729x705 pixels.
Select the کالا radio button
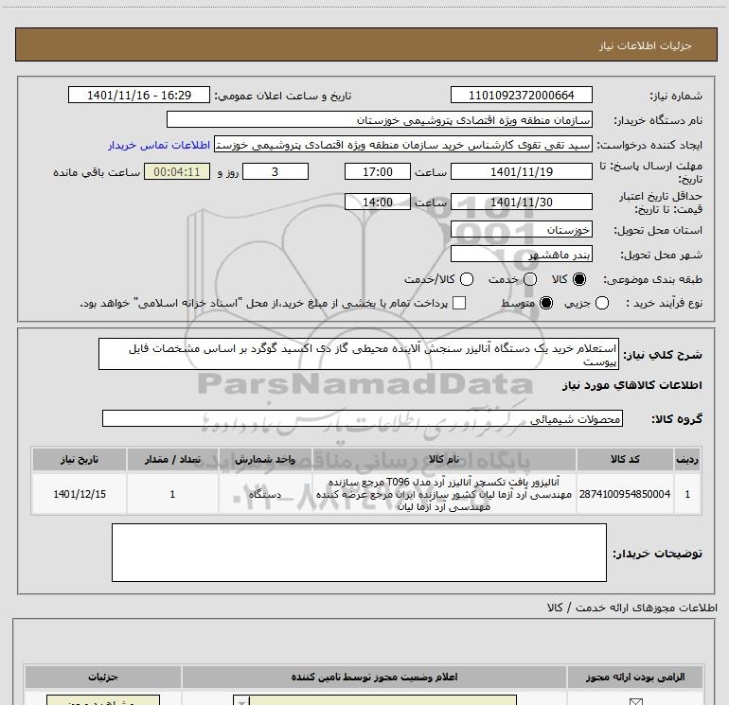[579, 279]
